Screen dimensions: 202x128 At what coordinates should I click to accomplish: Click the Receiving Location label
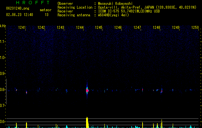point(75,7)
